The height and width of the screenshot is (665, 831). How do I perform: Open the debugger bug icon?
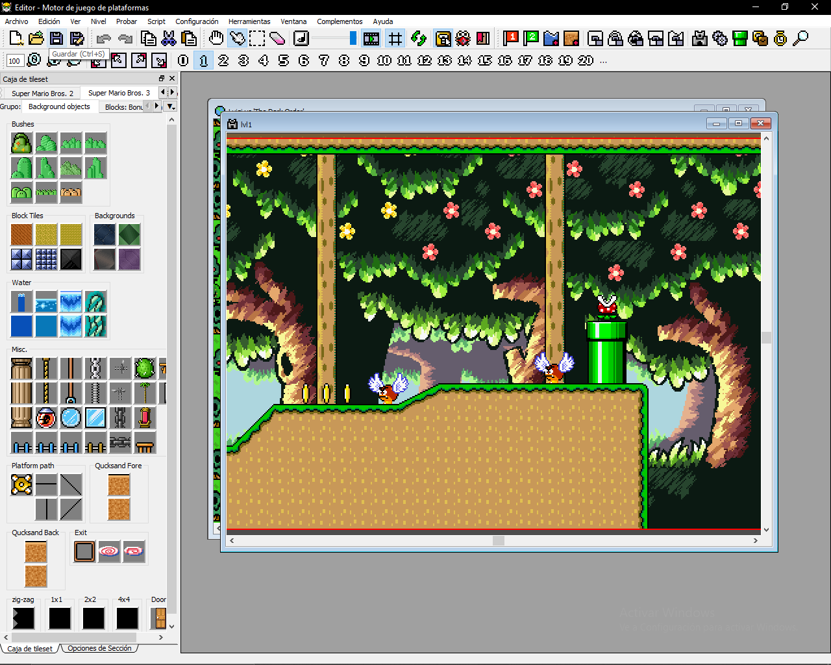[463, 38]
